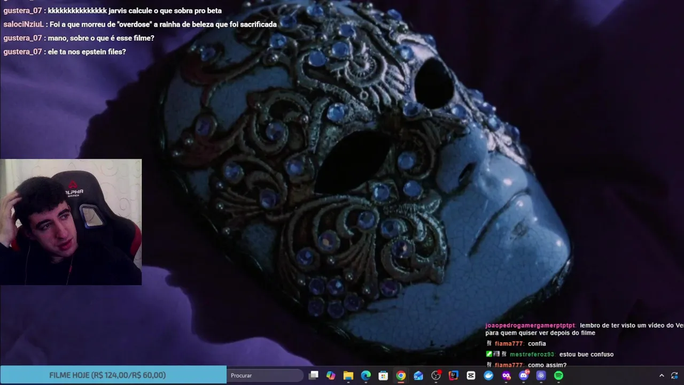Screen dimensions: 684x385
Task: Expand hidden system tray icons chevron
Action: [x=662, y=375]
